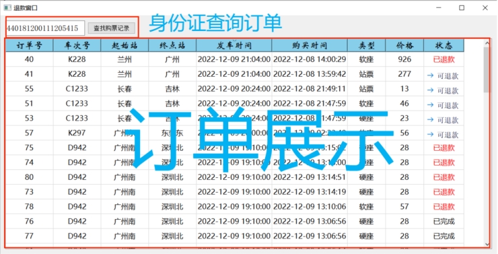
Task: Select 已完成 status of order 76
Action: pos(443,221)
